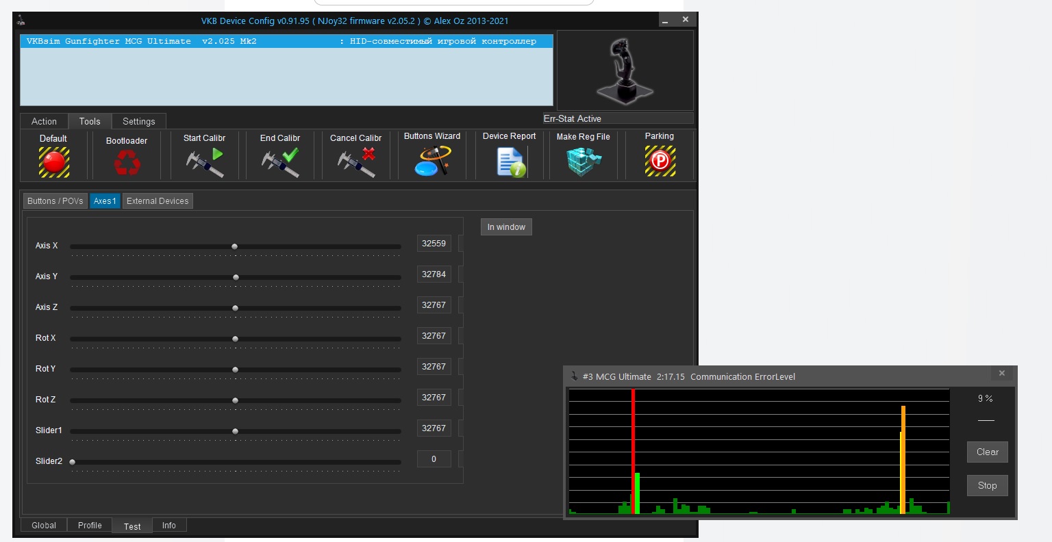Finish calibration via End Calibr icon
This screenshot has height=542, width=1052.
[x=280, y=163]
